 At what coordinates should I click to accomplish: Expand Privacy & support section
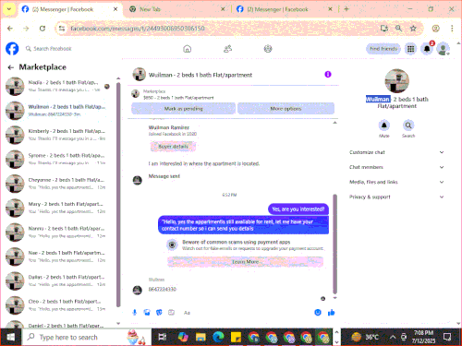click(396, 197)
